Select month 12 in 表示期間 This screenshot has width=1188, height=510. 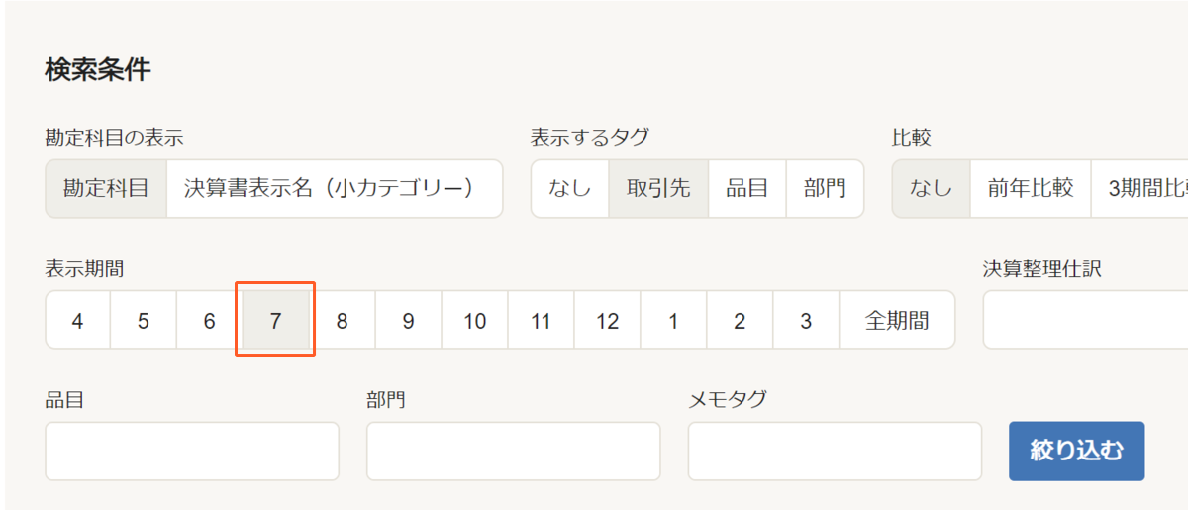pos(608,320)
